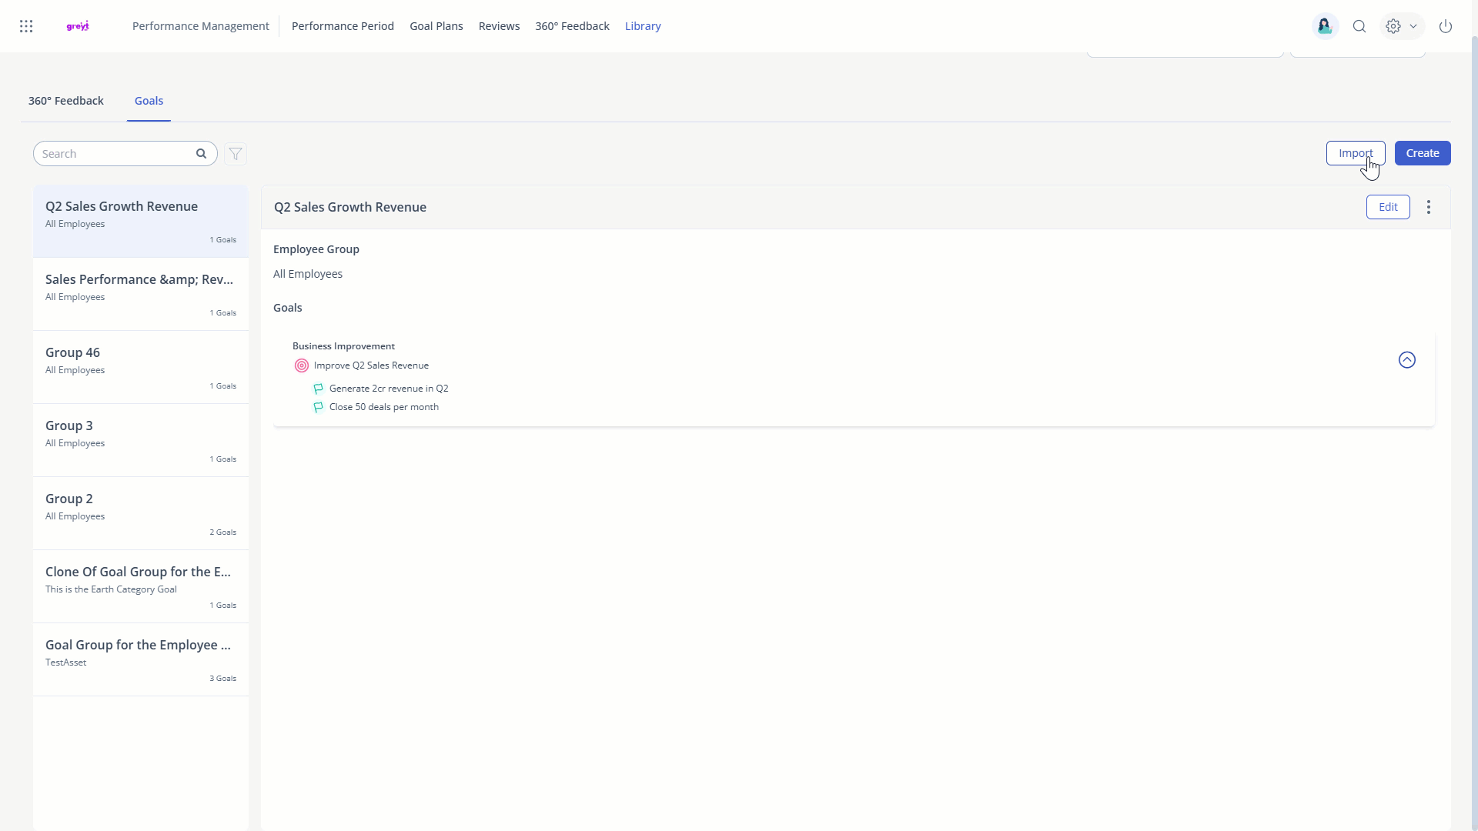This screenshot has height=831, width=1478.
Task: Click the global search magnifier icon
Action: (1359, 26)
